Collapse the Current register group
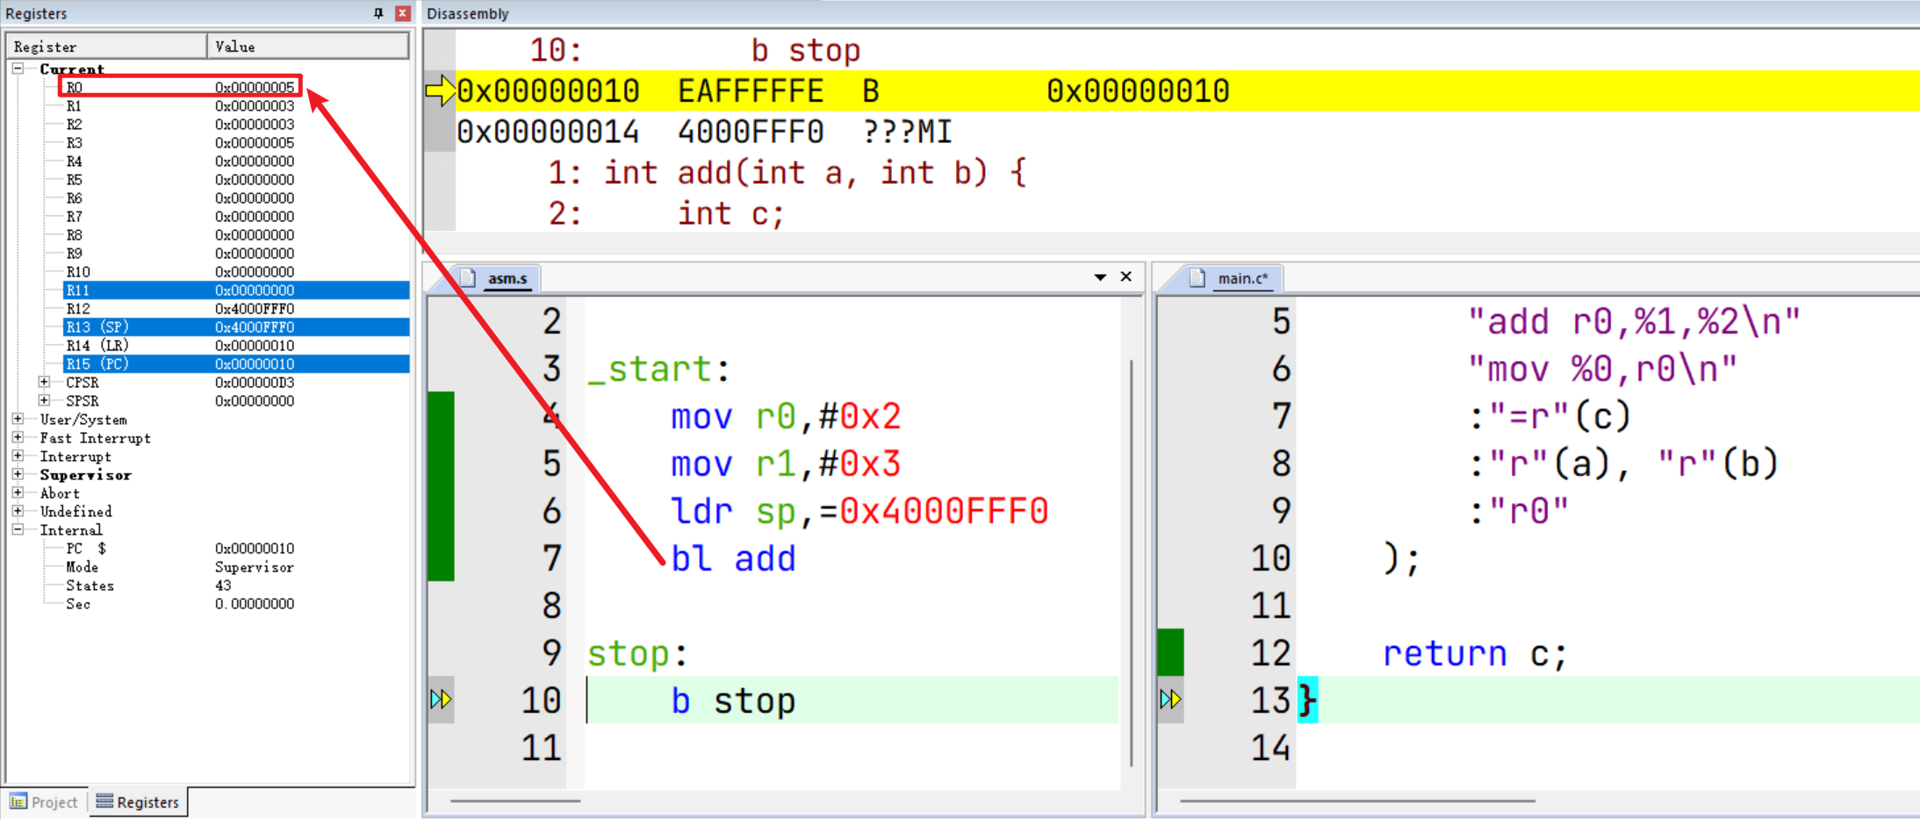This screenshot has width=1920, height=820. pyautogui.click(x=18, y=68)
